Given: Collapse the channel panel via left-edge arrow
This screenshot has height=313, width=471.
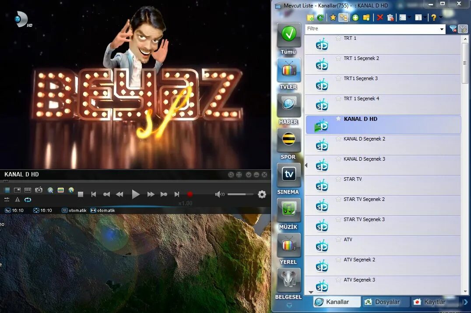Looking at the screenshot, I should coord(306,165).
